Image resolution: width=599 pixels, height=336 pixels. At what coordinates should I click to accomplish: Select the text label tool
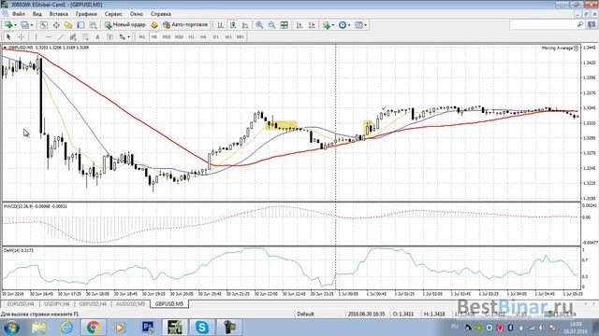110,37
